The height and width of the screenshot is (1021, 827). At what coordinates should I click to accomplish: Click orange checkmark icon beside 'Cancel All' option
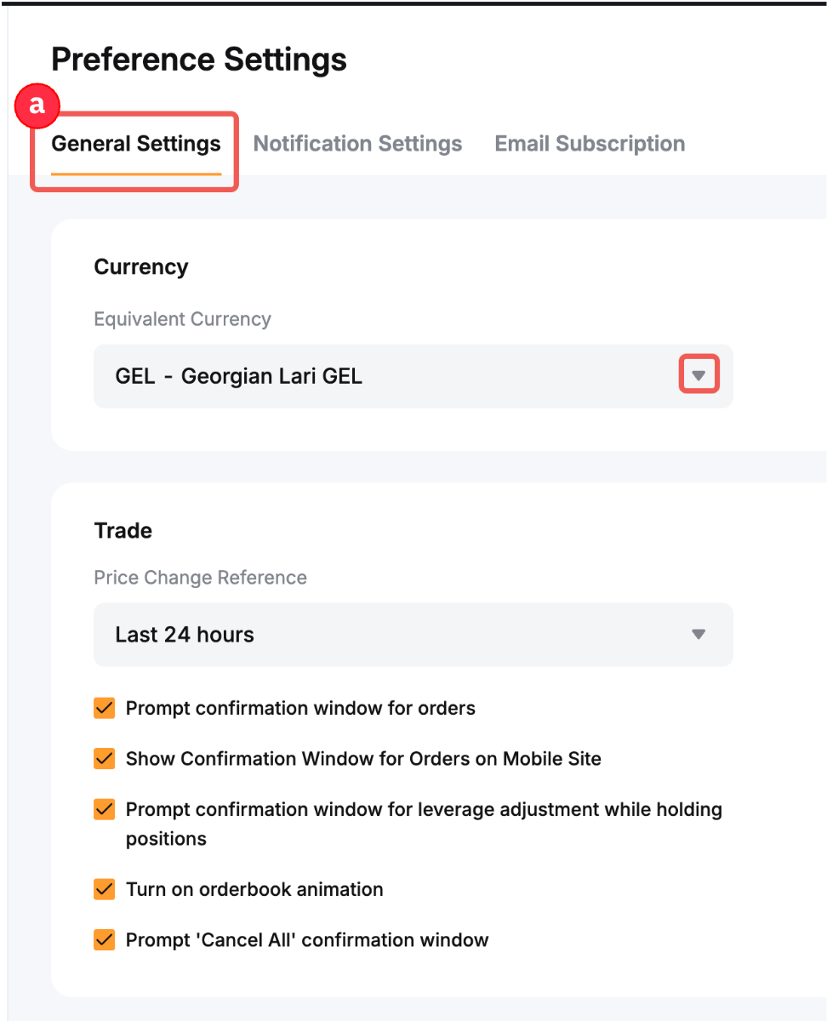(105, 940)
